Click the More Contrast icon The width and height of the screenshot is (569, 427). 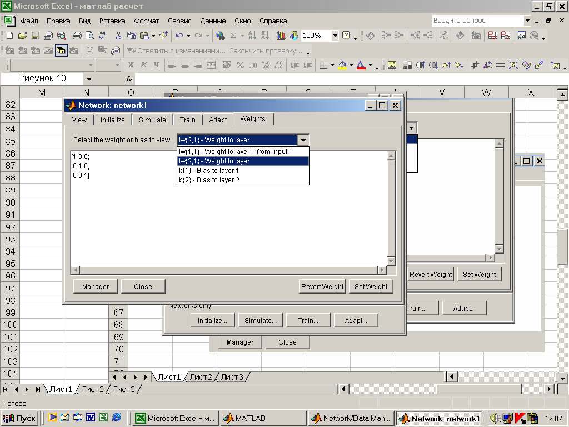coord(420,65)
